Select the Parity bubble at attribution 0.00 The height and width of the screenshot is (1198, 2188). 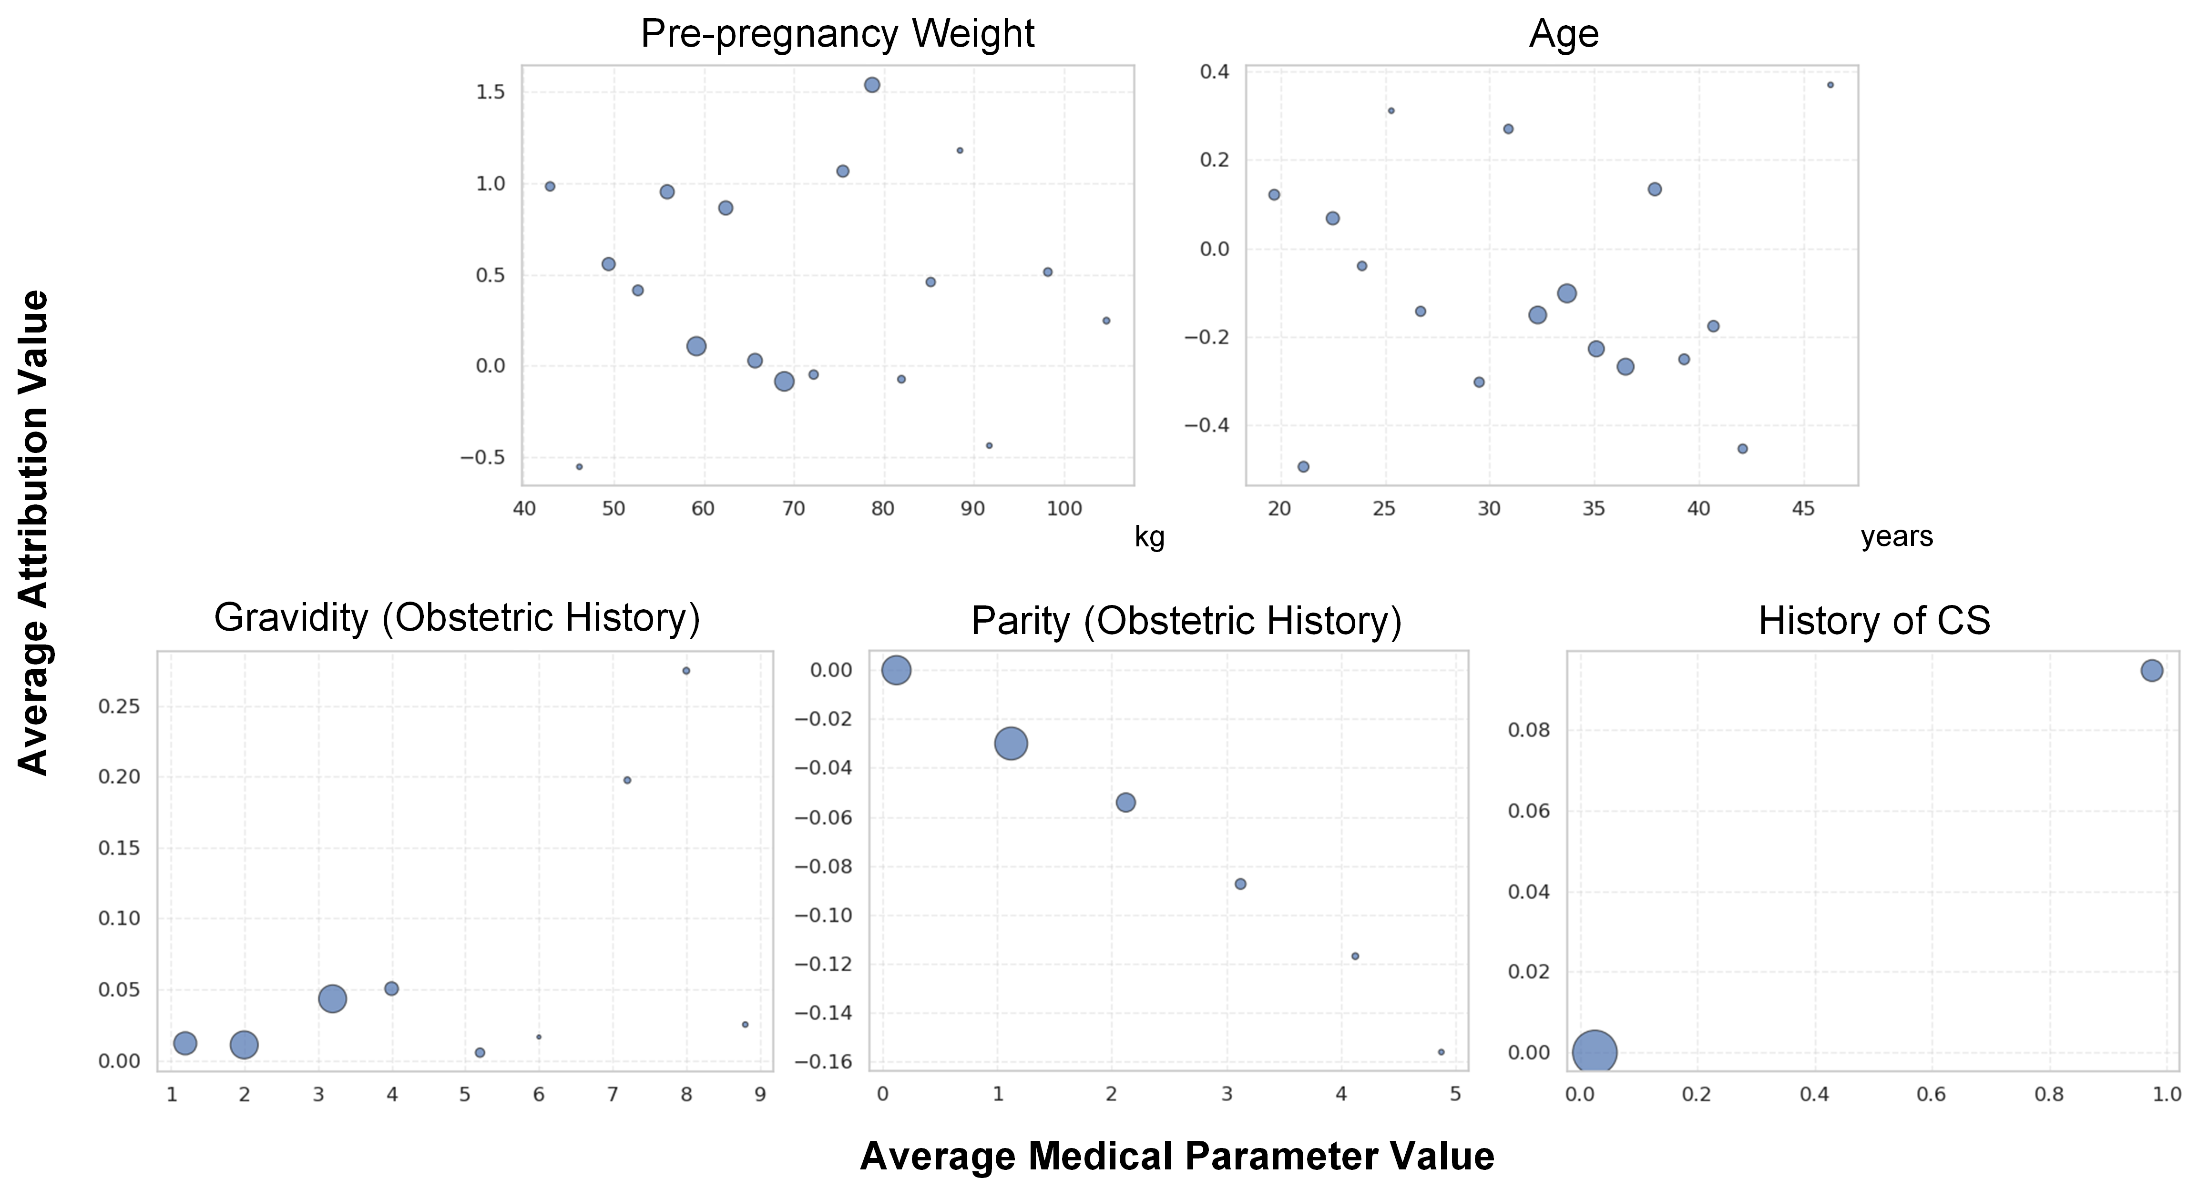point(896,671)
